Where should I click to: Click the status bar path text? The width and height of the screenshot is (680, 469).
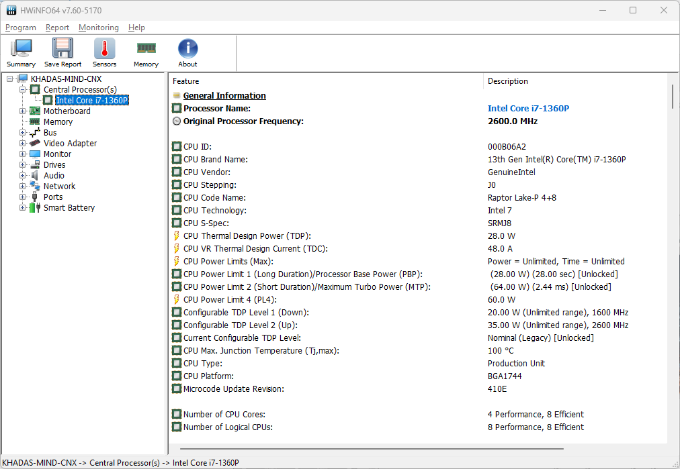[x=120, y=462]
